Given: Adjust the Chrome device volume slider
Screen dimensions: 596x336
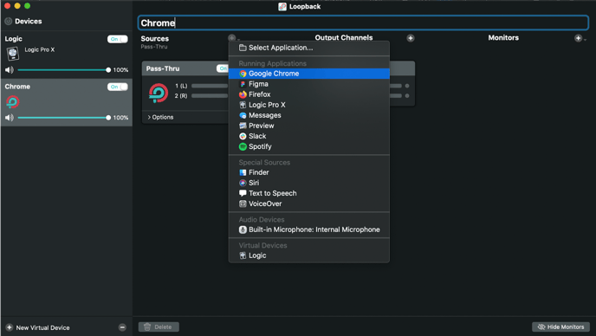Looking at the screenshot, I should 64,118.
